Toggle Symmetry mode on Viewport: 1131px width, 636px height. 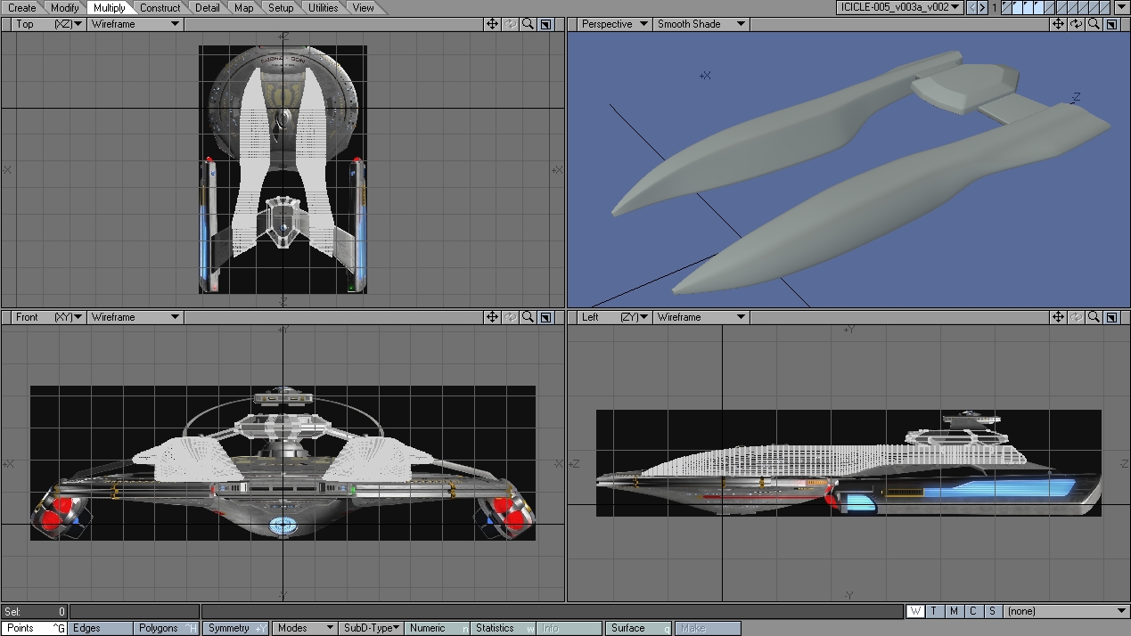(235, 628)
